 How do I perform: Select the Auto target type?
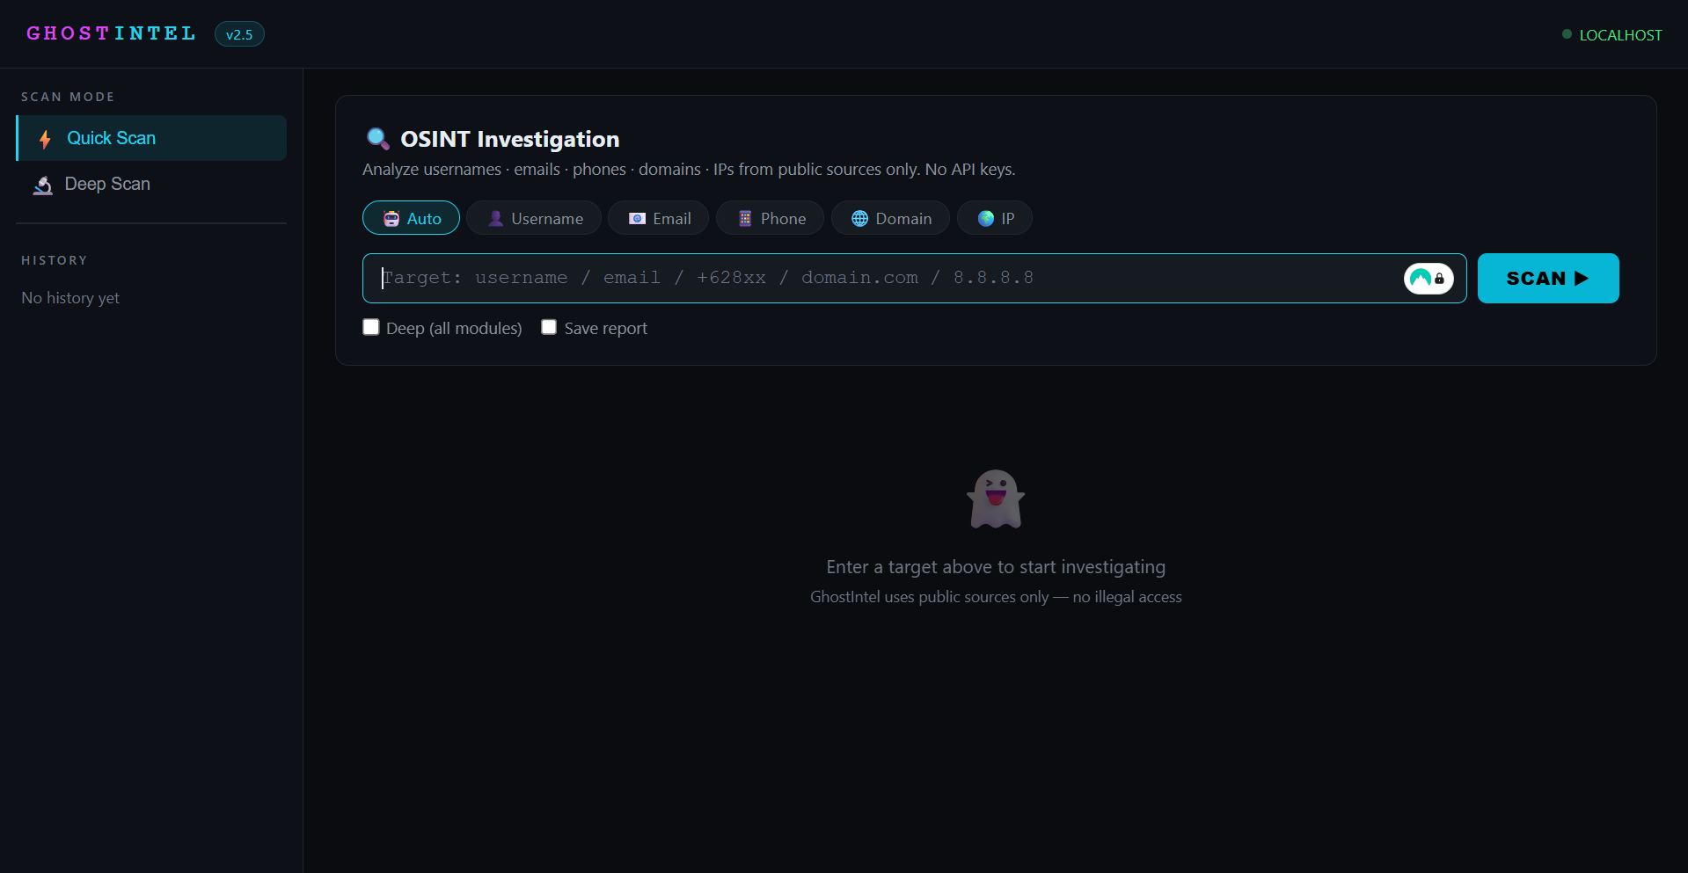[x=411, y=218]
